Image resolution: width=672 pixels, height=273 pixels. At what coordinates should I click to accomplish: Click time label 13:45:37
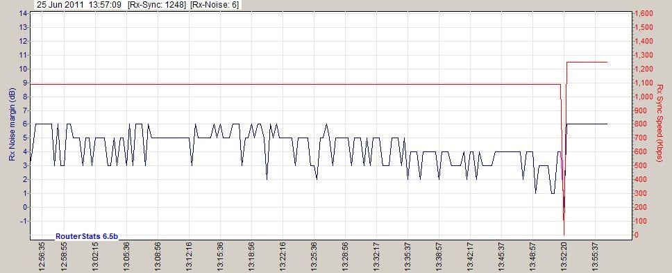501,257
